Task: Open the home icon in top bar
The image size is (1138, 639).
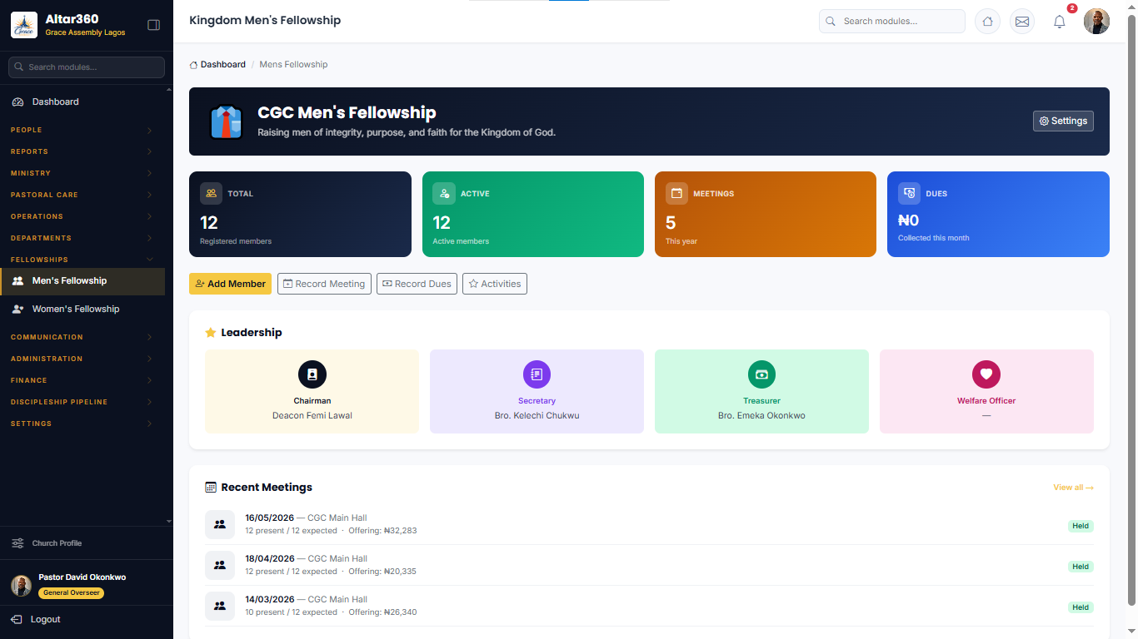Action: (x=987, y=22)
